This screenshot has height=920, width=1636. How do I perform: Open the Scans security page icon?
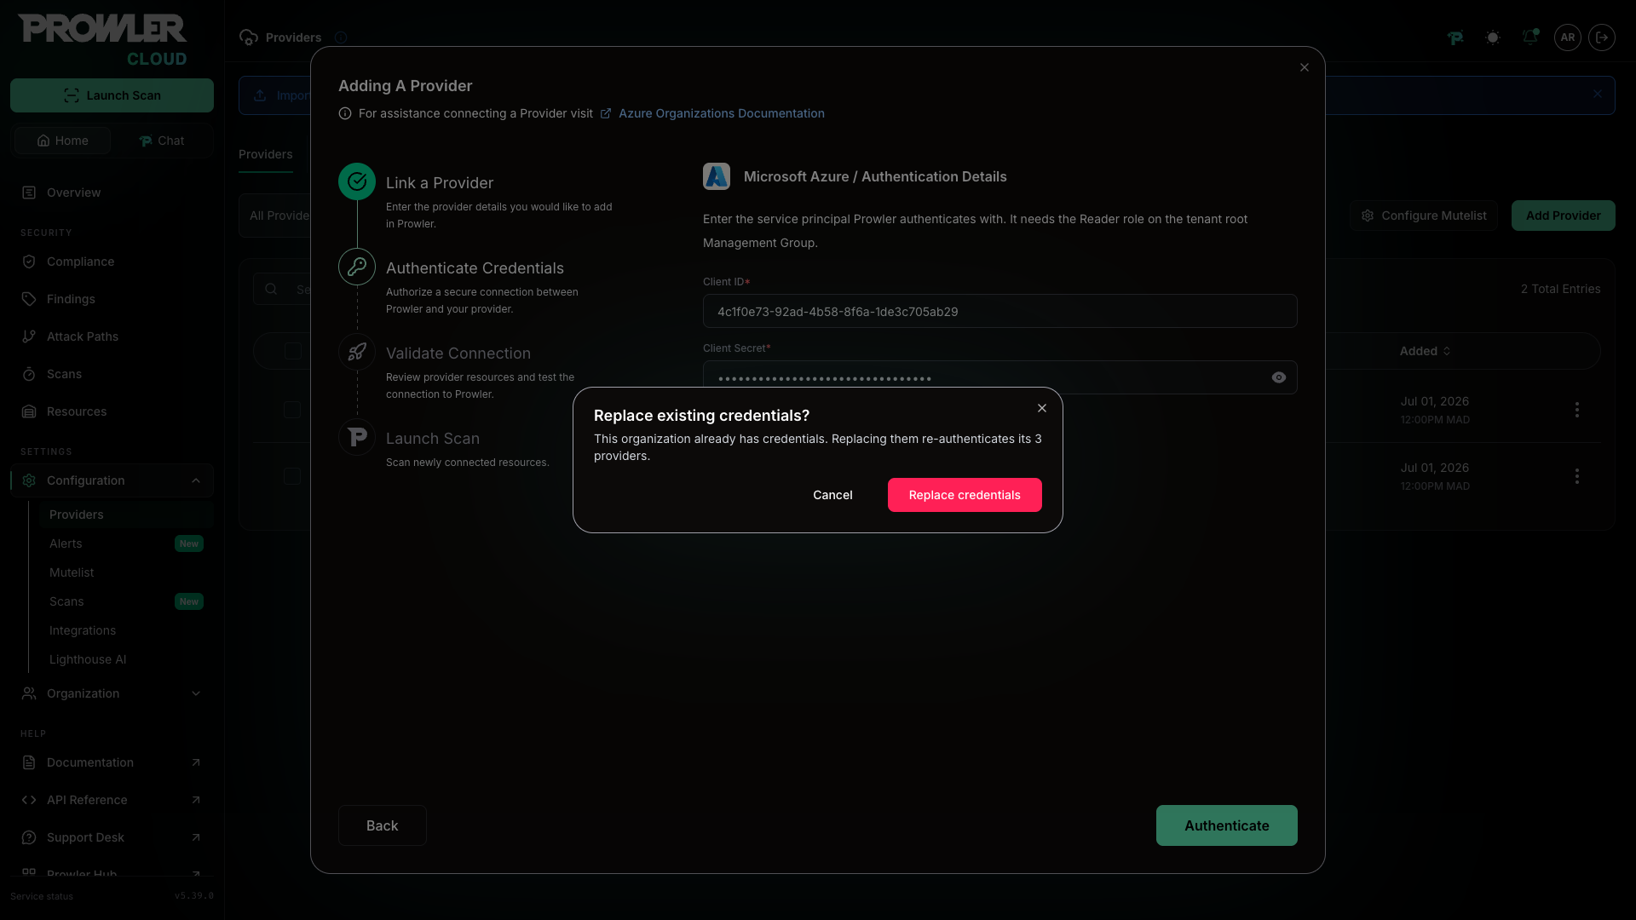(29, 374)
